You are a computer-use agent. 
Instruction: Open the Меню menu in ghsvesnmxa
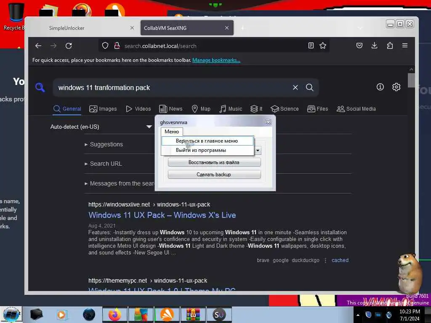172,132
